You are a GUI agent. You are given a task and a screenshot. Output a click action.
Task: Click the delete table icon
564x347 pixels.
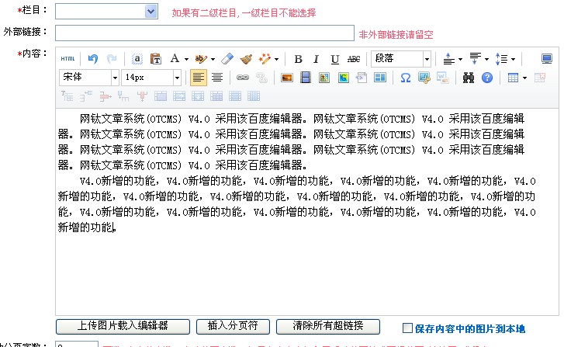[x=539, y=78]
